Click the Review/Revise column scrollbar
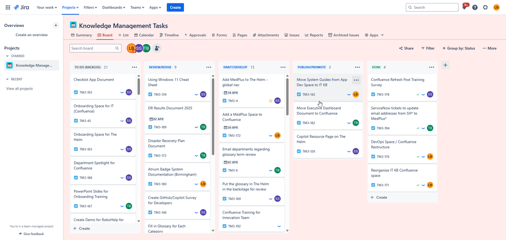 tap(213, 116)
